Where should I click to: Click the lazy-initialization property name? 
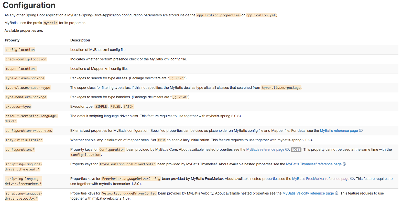(x=24, y=140)
